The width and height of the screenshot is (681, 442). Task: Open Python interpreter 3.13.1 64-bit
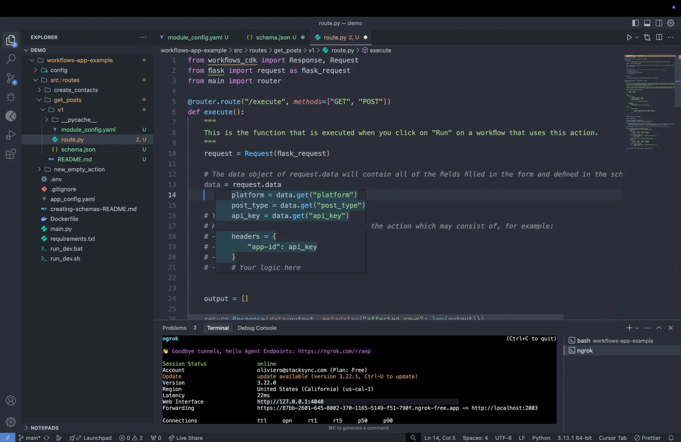575,438
